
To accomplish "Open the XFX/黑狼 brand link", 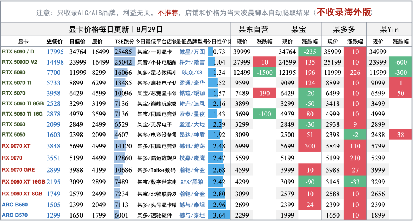I will tap(192, 182).
